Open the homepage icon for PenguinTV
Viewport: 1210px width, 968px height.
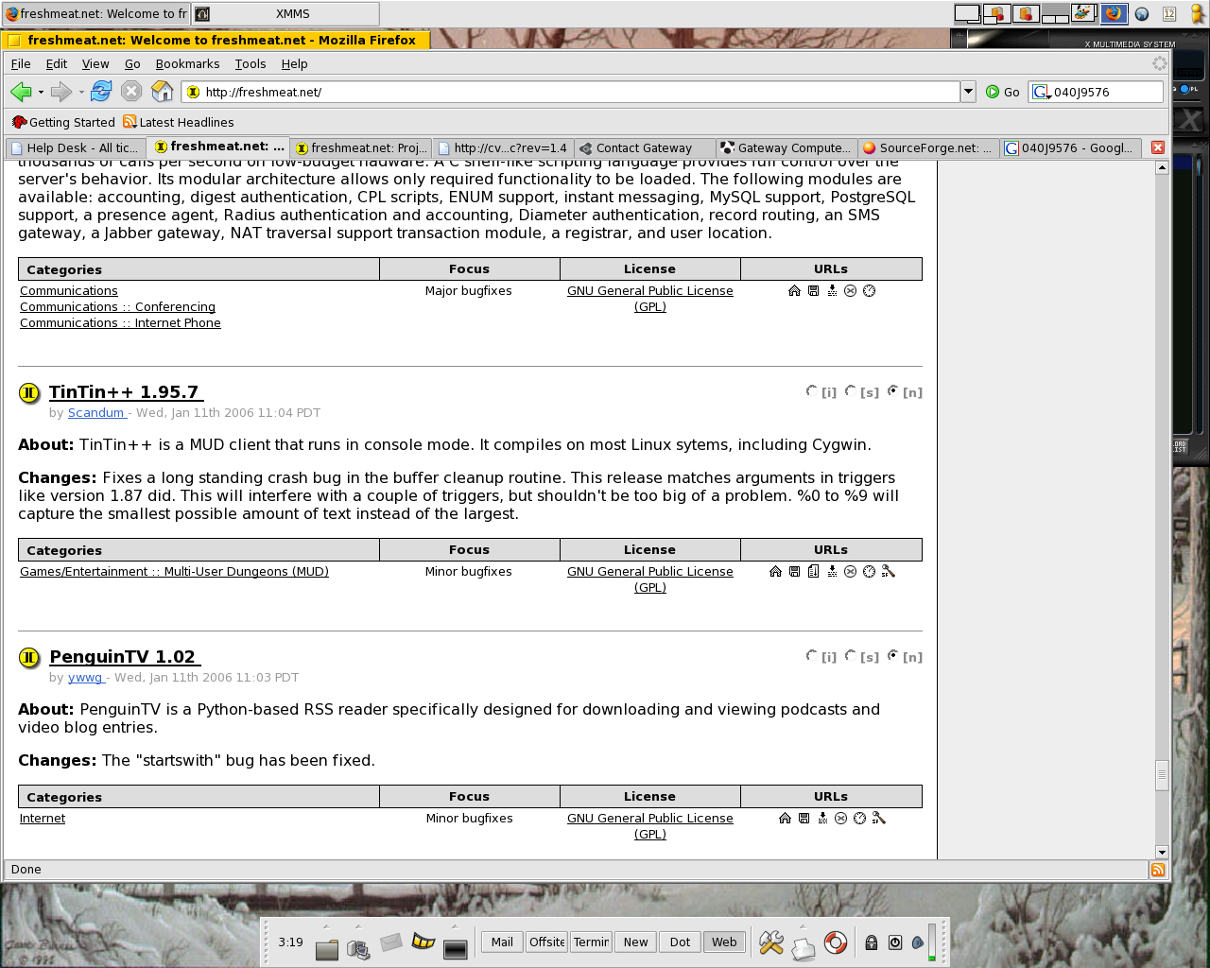pos(785,818)
